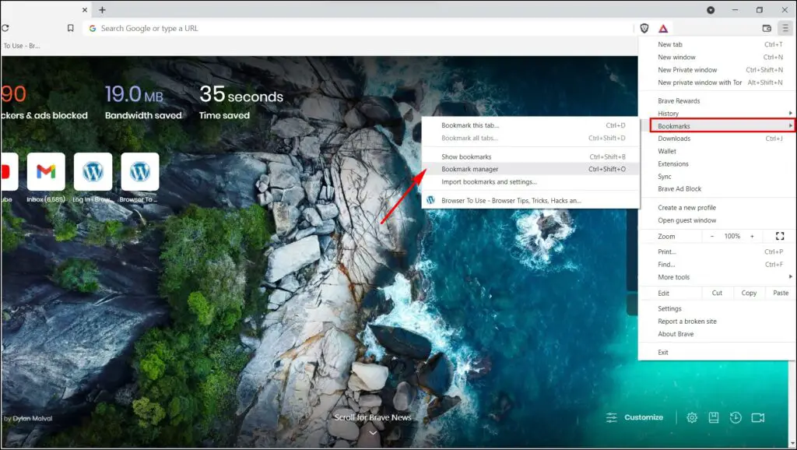This screenshot has height=450, width=797.
Task: Open the Brave Shields lion icon
Action: point(644,29)
